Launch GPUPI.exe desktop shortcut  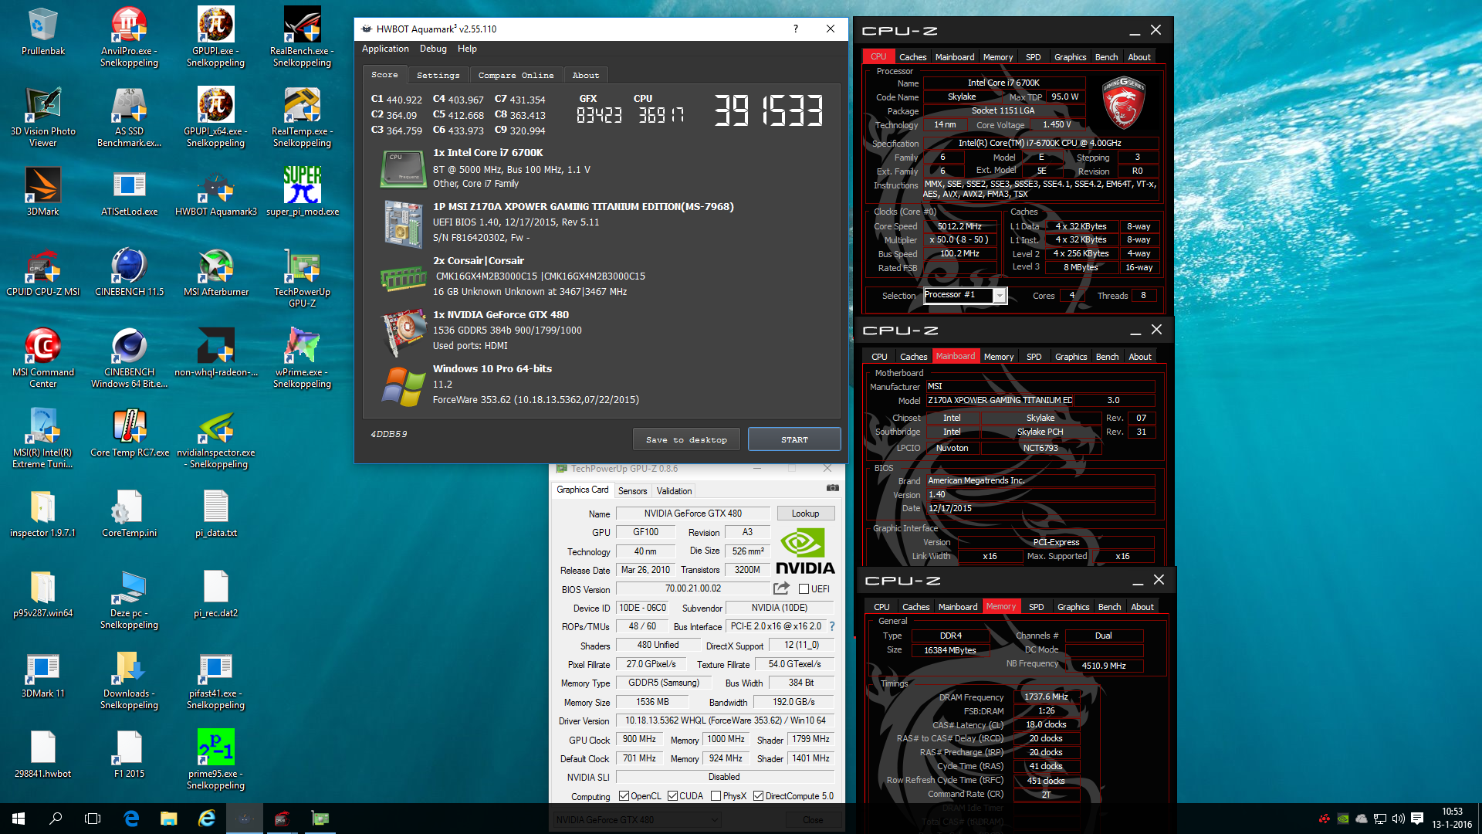(215, 37)
